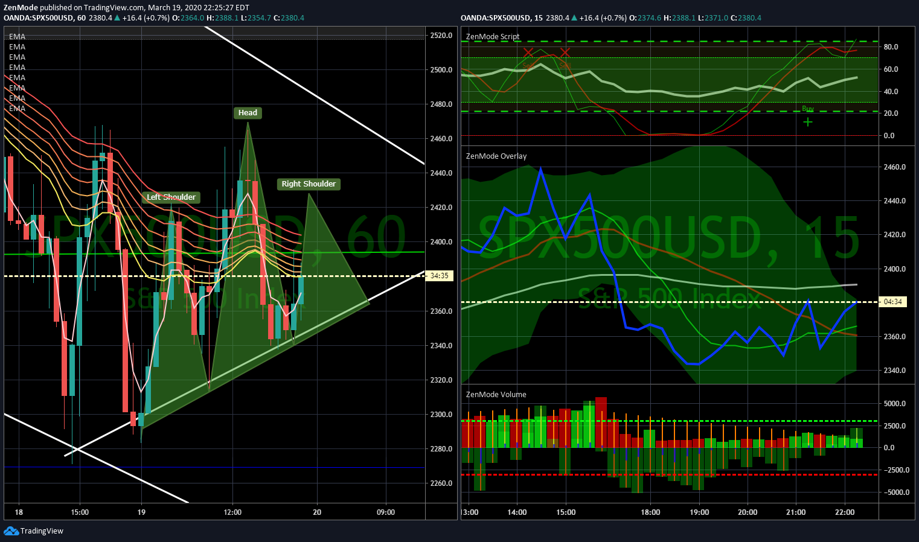Select the Head pattern label
This screenshot has height=542, width=919.
coord(248,112)
